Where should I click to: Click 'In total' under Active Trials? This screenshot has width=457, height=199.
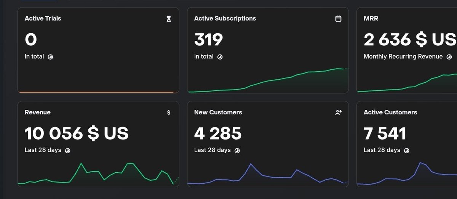click(34, 56)
